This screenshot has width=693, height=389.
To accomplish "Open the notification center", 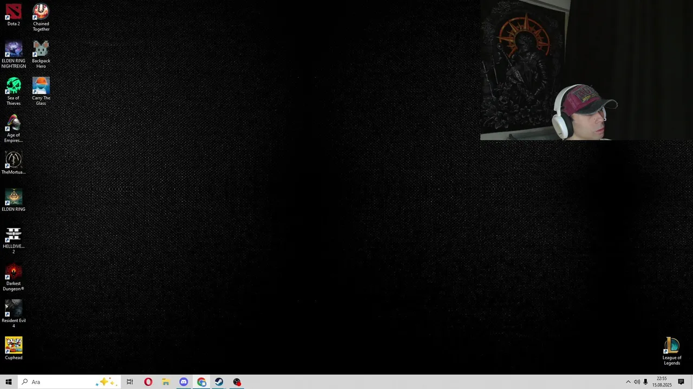I will [681, 382].
